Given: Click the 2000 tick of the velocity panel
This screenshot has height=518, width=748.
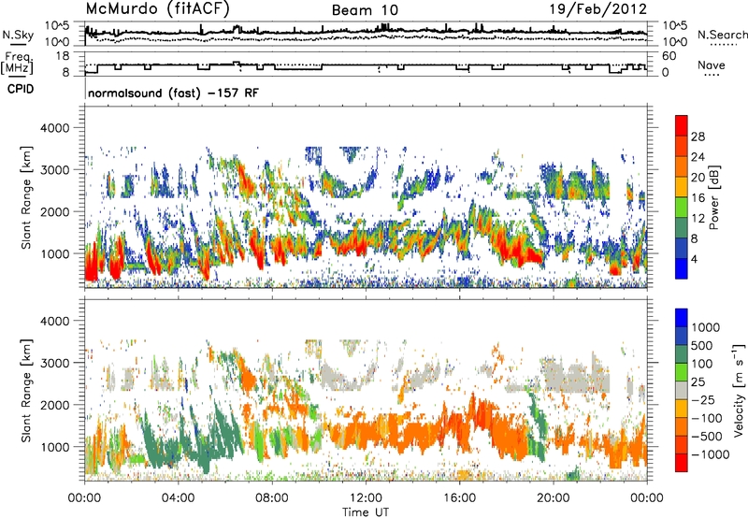Looking at the screenshot, I should click(54, 405).
